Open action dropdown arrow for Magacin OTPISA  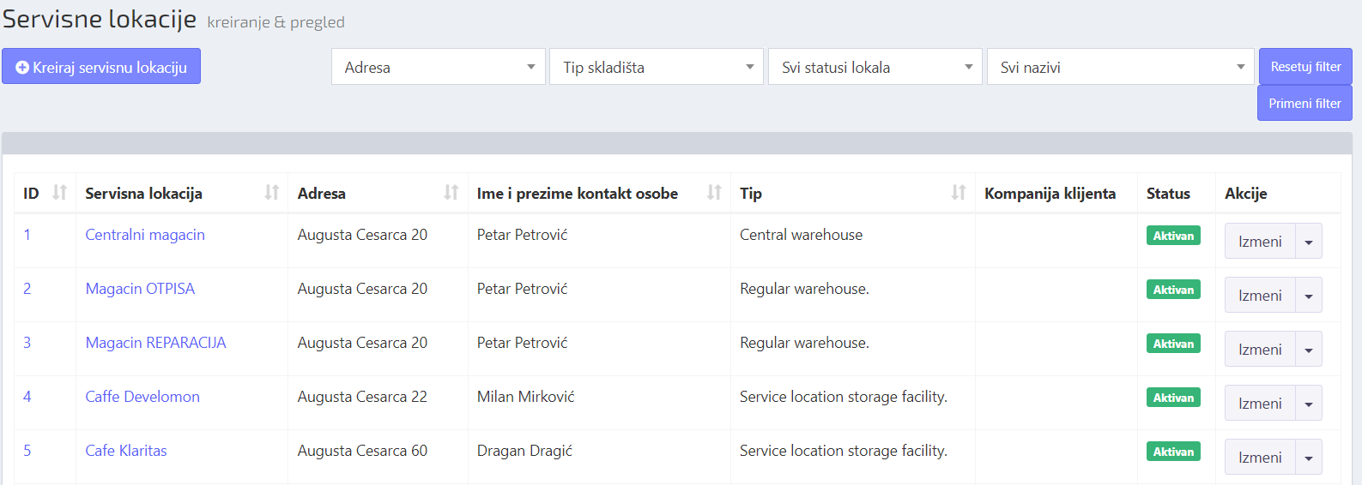click(x=1308, y=296)
